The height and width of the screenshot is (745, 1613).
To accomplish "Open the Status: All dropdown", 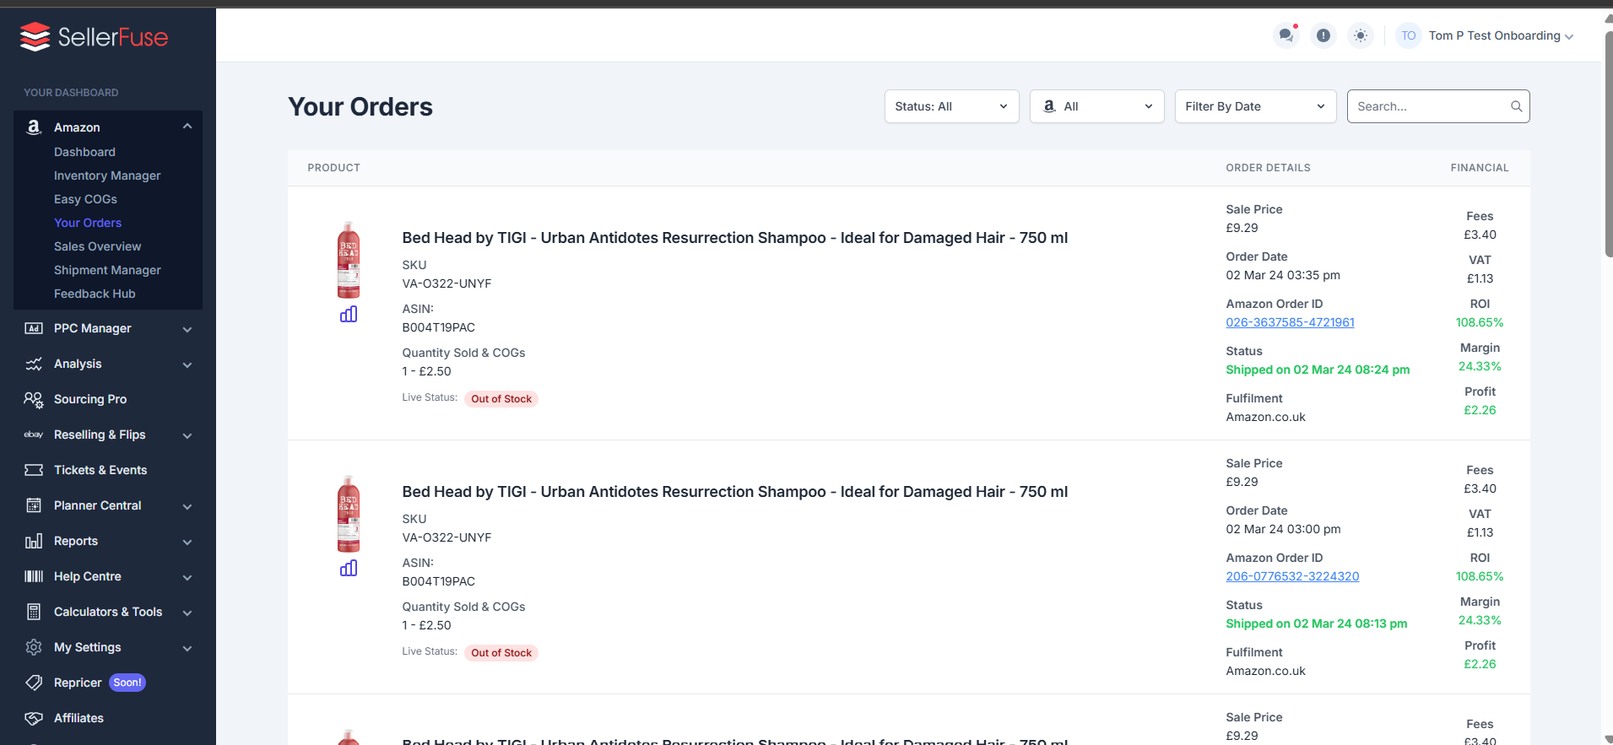I will point(951,106).
